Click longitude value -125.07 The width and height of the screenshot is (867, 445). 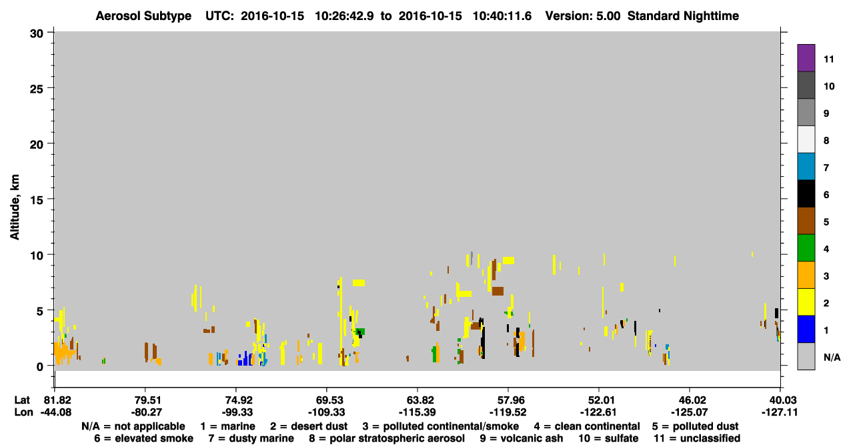click(x=690, y=412)
